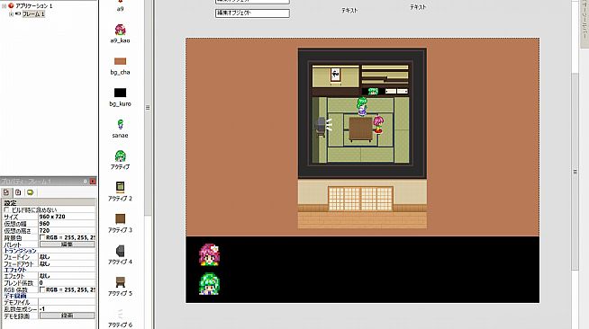Select the sanae sprite in object list
The height and width of the screenshot is (329, 589).
[120, 124]
